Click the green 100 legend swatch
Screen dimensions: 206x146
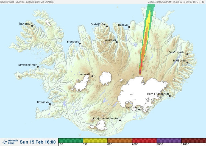71,141
